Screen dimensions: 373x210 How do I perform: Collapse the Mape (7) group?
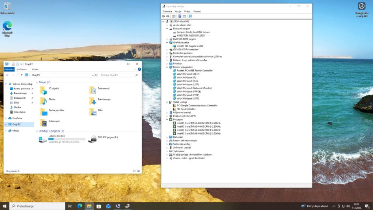click(x=37, y=82)
